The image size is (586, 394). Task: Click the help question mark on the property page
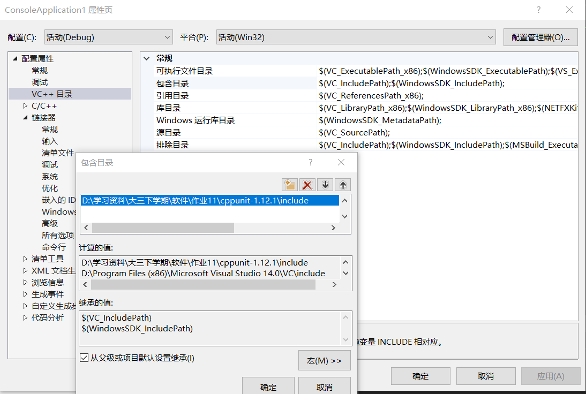tap(538, 10)
